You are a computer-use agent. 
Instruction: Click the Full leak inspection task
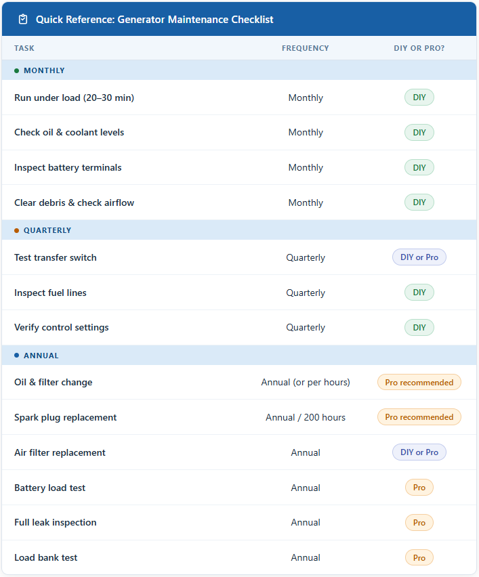(56, 522)
